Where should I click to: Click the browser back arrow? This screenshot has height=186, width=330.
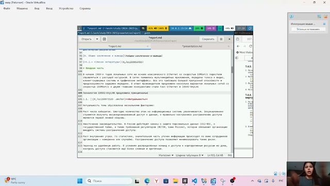(x=238, y=46)
